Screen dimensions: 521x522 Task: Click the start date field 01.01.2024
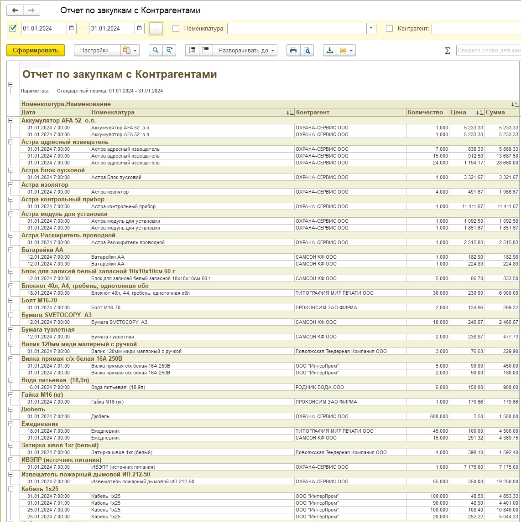(44, 28)
